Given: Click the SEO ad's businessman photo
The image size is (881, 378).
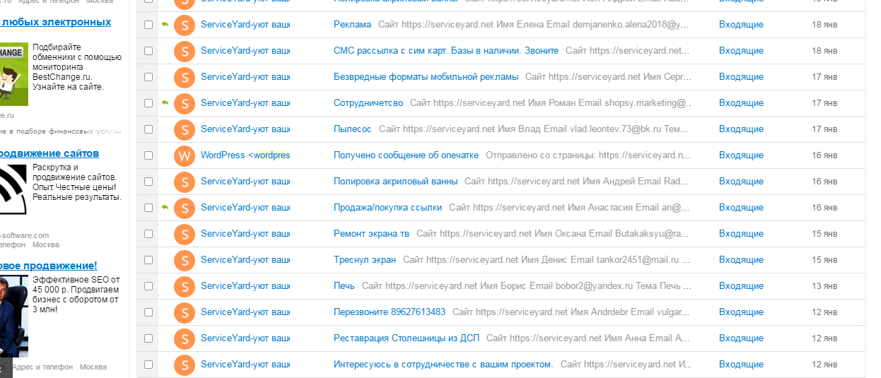Looking at the screenshot, I should pyautogui.click(x=13, y=314).
